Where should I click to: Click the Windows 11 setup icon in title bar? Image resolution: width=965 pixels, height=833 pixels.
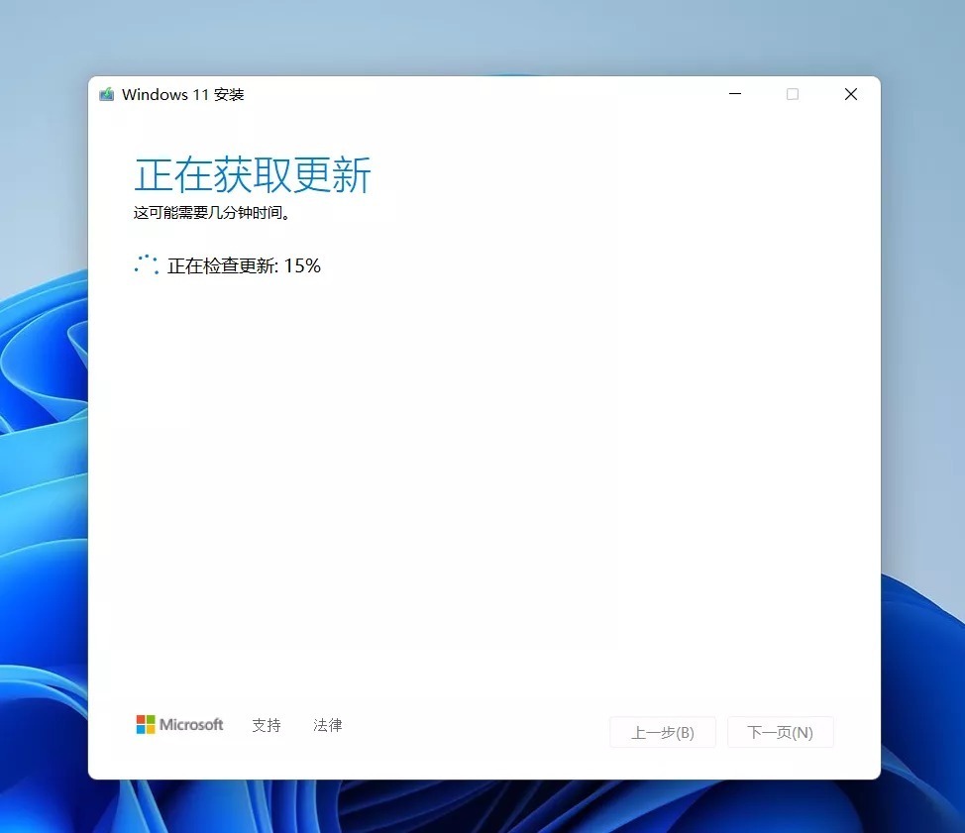tap(107, 95)
